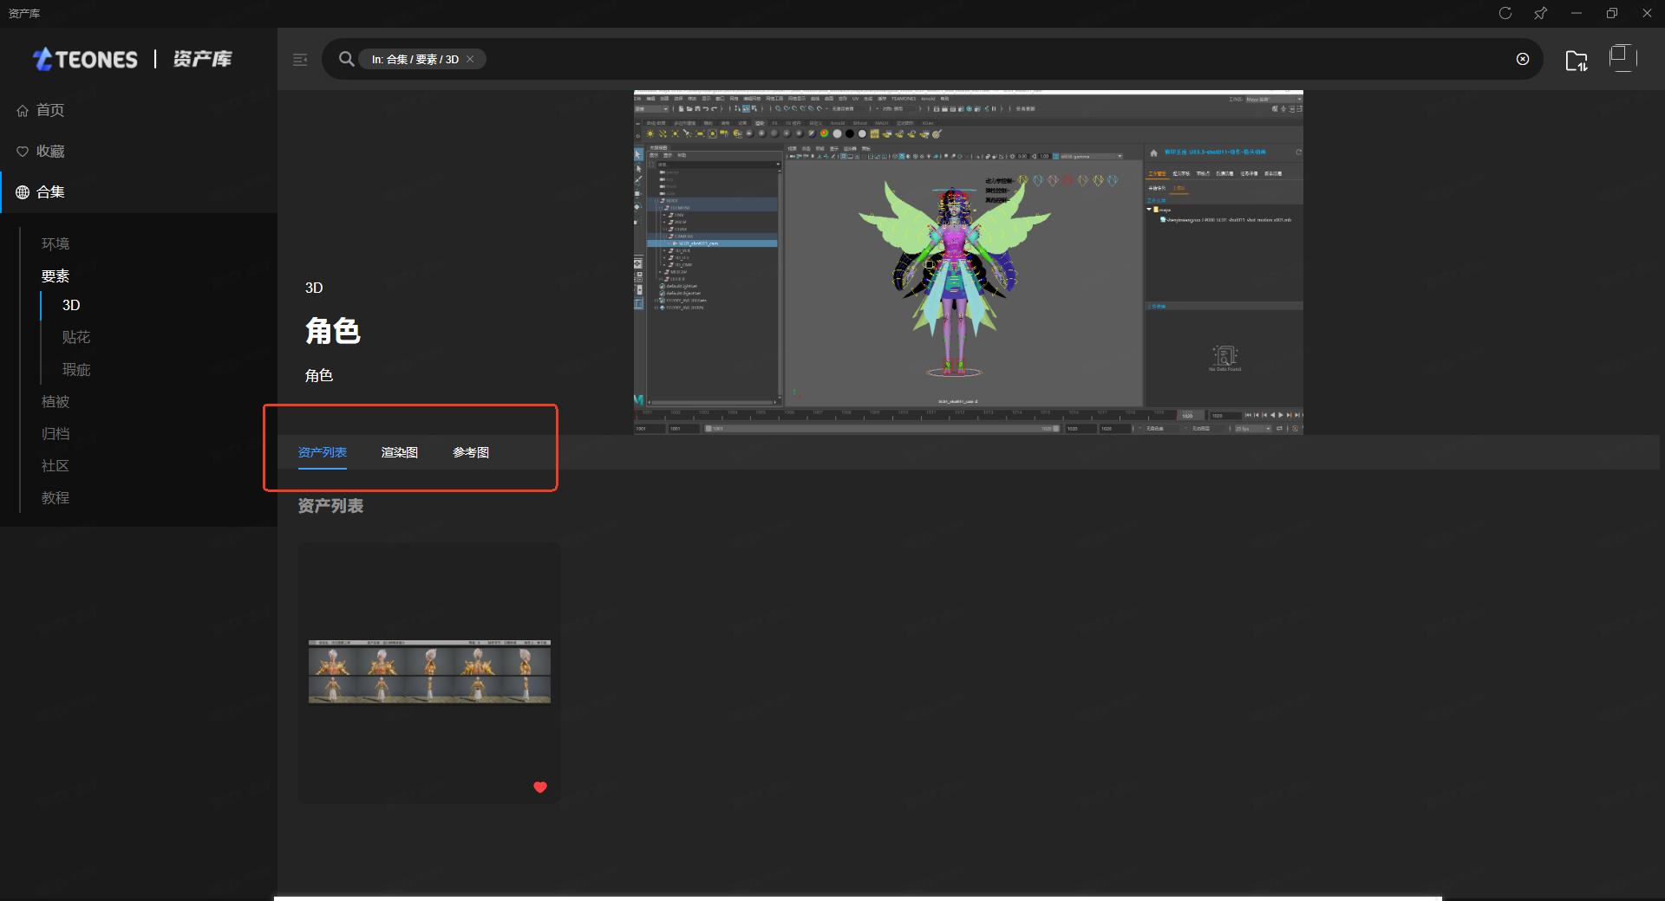This screenshot has height=901, width=1665.
Task: Select 贴花 under 要素
Action: tap(76, 337)
